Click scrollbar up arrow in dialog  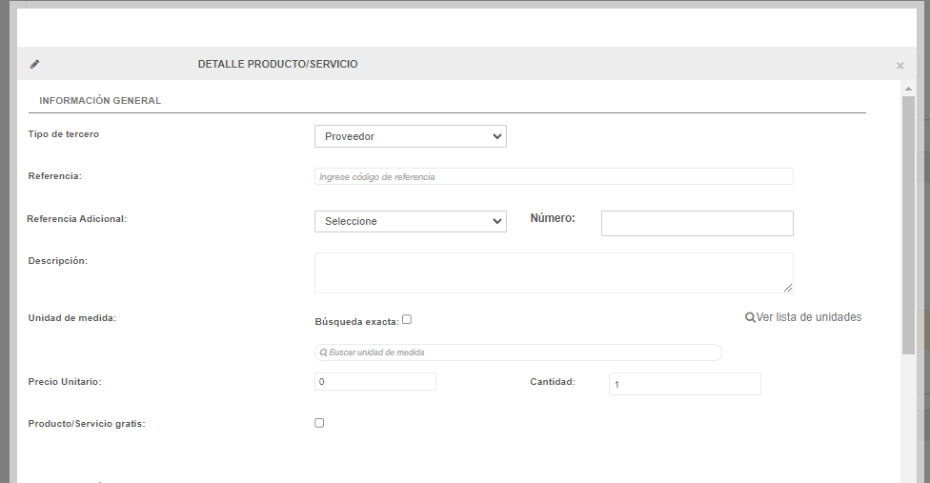pos(908,89)
